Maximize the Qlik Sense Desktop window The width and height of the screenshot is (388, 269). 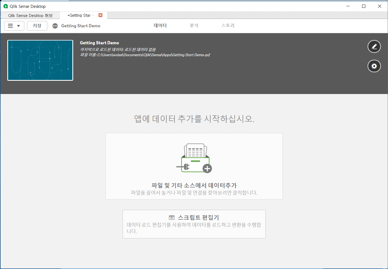pos(364,6)
